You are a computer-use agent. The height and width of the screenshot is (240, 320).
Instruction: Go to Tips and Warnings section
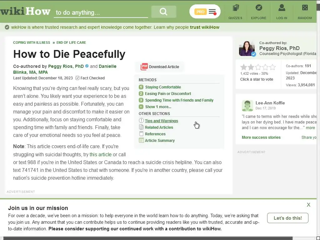tap(162, 121)
